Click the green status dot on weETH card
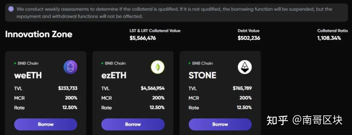This screenshot has width=352, height=135. click(15, 63)
